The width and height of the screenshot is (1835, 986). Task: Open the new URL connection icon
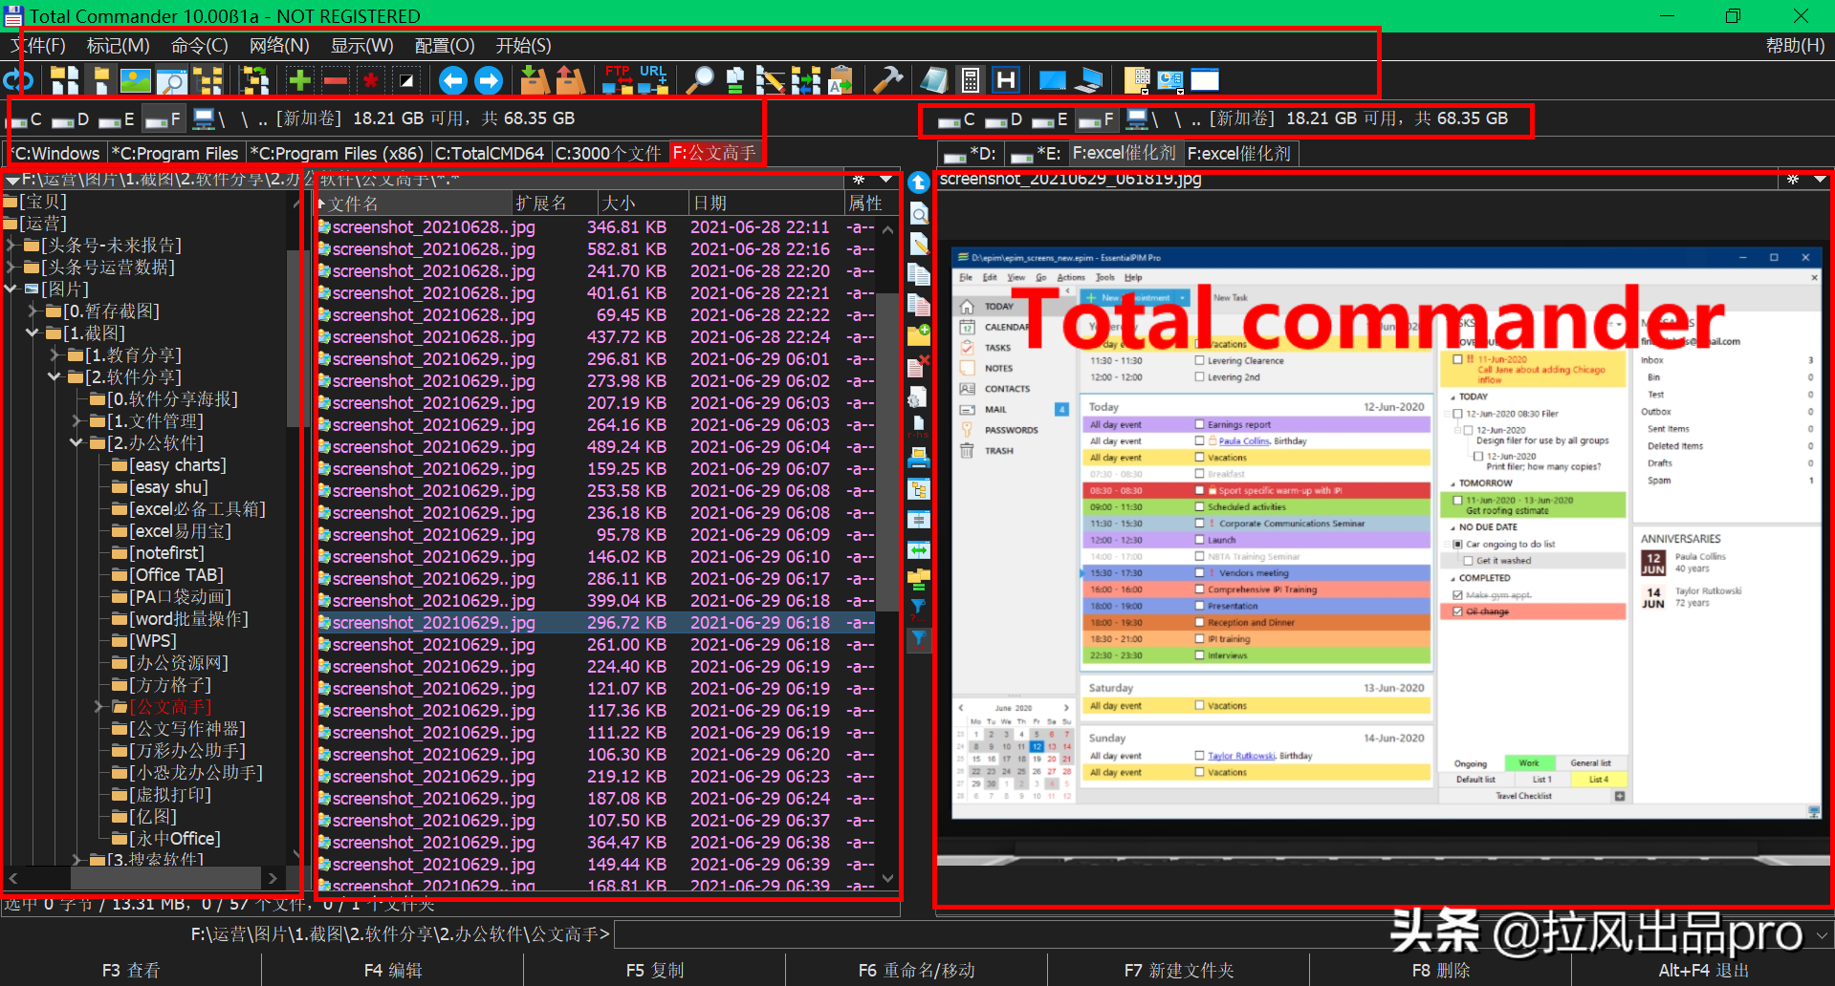pyautogui.click(x=653, y=80)
